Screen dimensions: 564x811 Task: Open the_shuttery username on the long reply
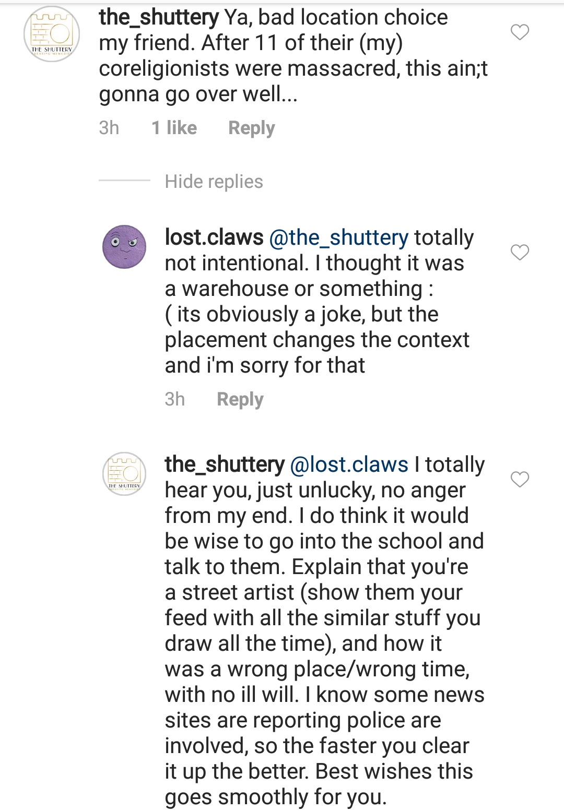tap(225, 464)
